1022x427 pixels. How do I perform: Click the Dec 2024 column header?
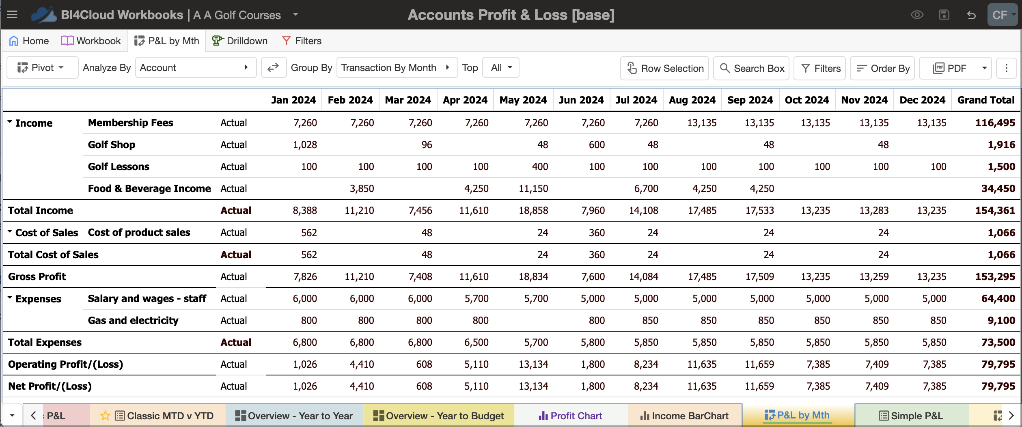pyautogui.click(x=922, y=100)
